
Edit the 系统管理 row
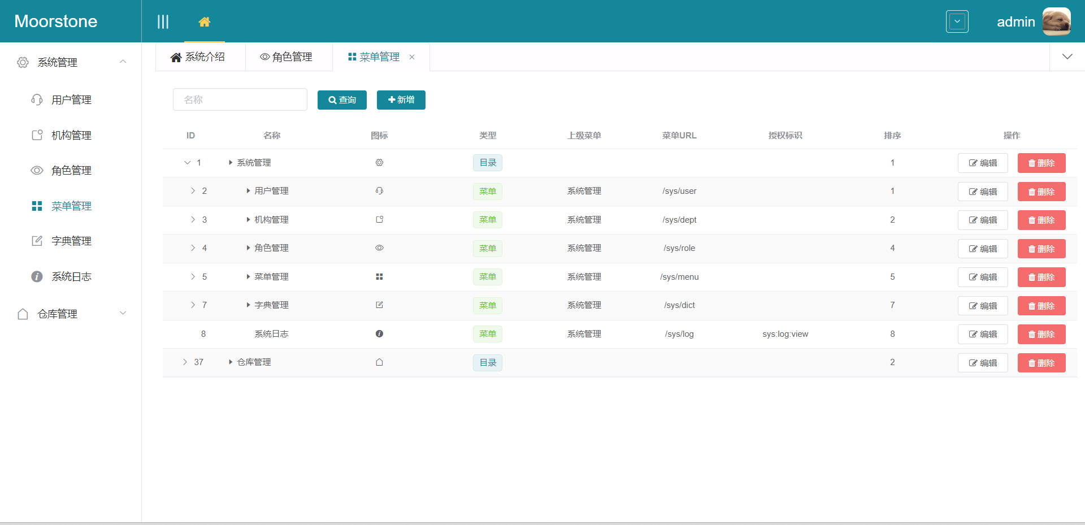(983, 163)
